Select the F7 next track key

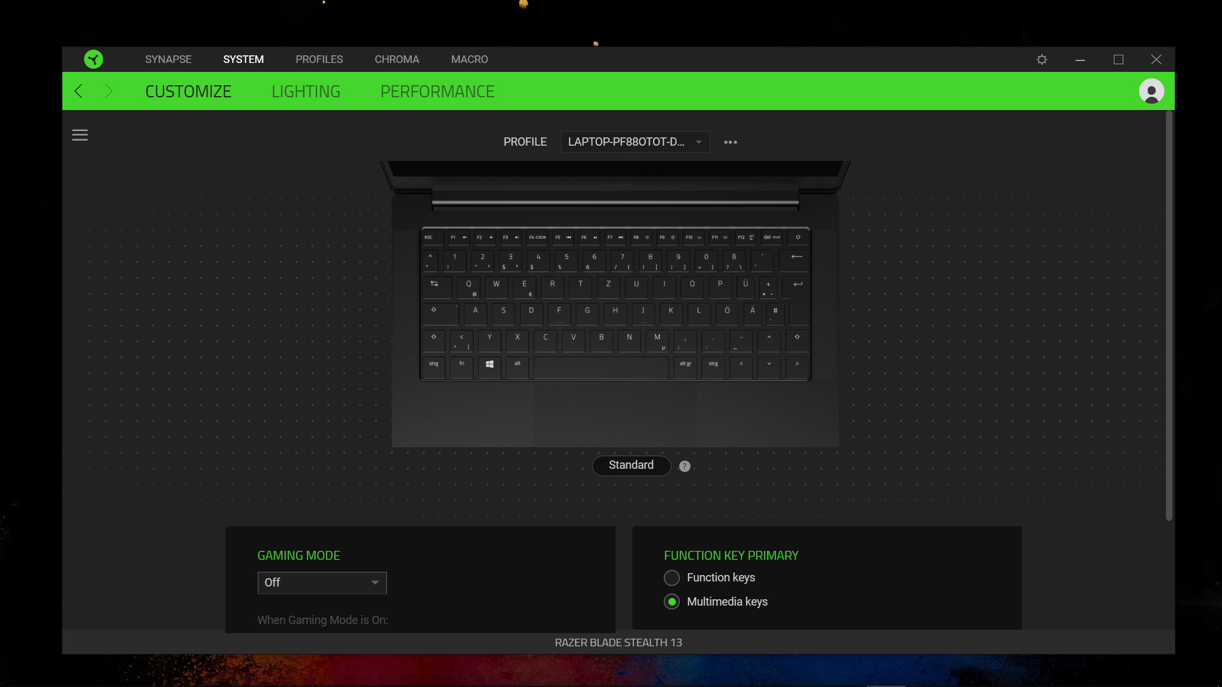615,238
